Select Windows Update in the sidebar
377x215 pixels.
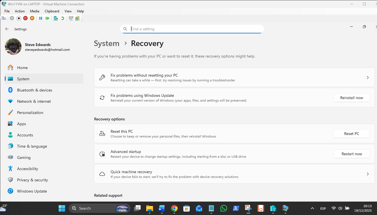click(x=32, y=191)
